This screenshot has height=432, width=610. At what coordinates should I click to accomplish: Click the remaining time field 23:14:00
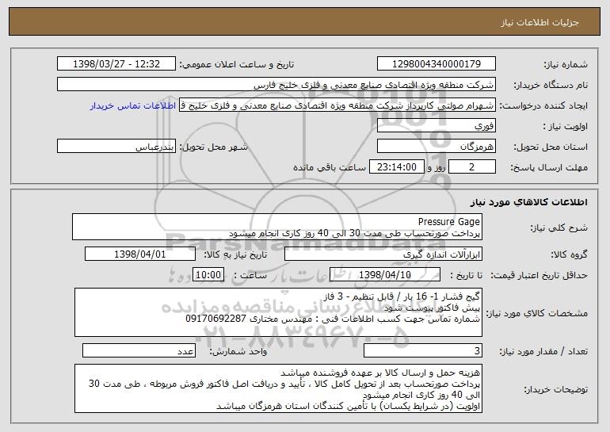tap(396, 167)
